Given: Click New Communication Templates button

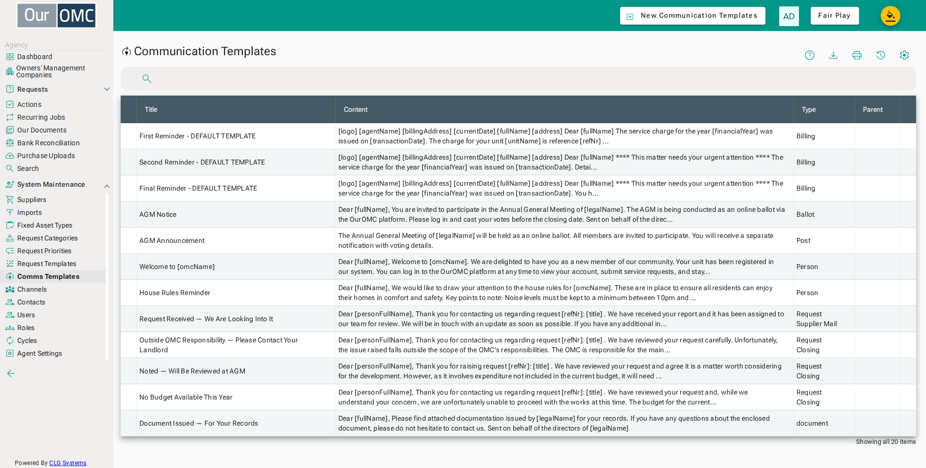Looking at the screenshot, I should click(693, 16).
